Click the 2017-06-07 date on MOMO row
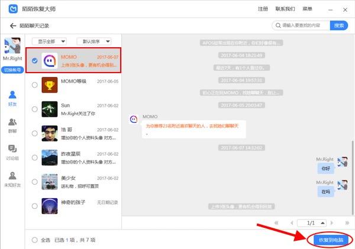This screenshot has width=355, height=249. coord(108,57)
